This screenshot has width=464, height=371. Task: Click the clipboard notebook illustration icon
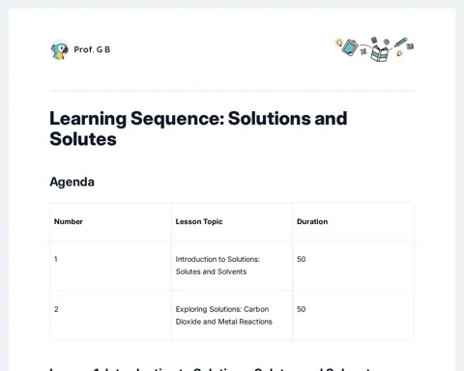[x=350, y=47]
